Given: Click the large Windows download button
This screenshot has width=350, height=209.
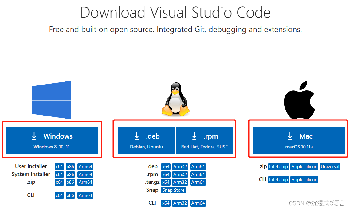Looking at the screenshot, I should pos(52,140).
